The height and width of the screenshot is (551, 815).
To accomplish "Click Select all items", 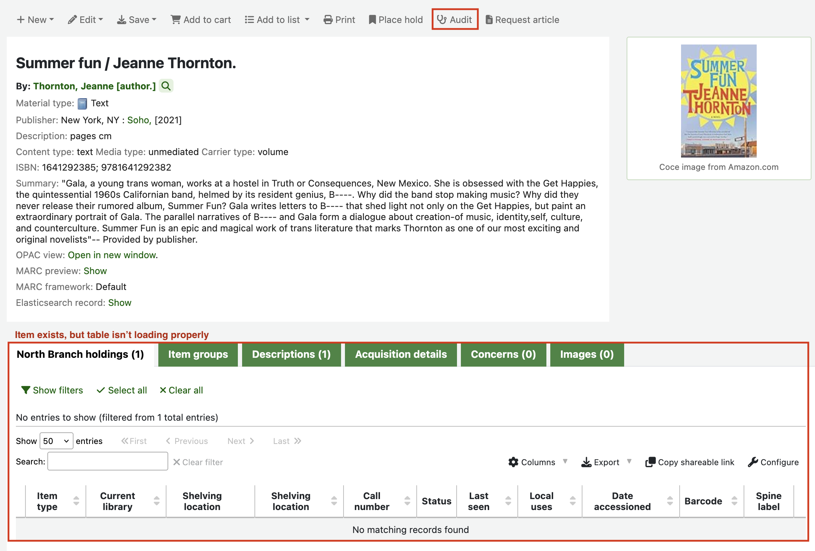I will click(122, 390).
